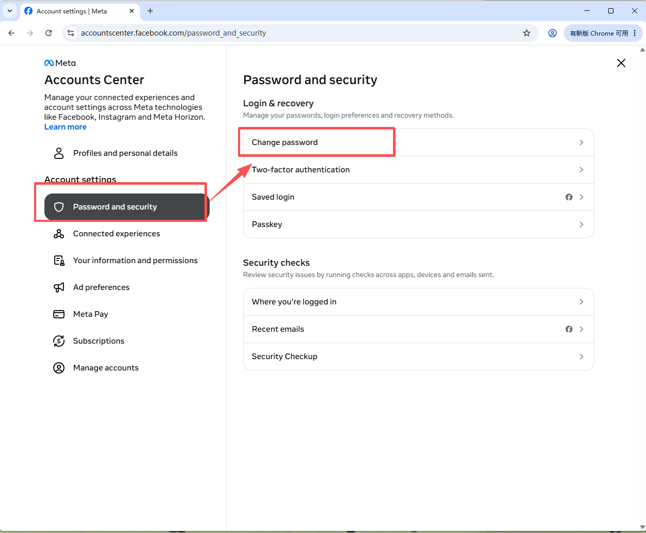Open Two-factor authentication option
Viewport: 646px width, 533px height.
tap(419, 170)
